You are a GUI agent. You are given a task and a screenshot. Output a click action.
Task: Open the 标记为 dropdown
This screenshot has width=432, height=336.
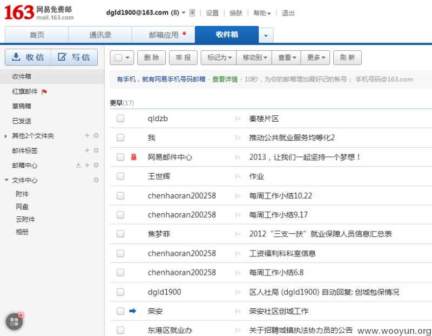[x=219, y=57]
